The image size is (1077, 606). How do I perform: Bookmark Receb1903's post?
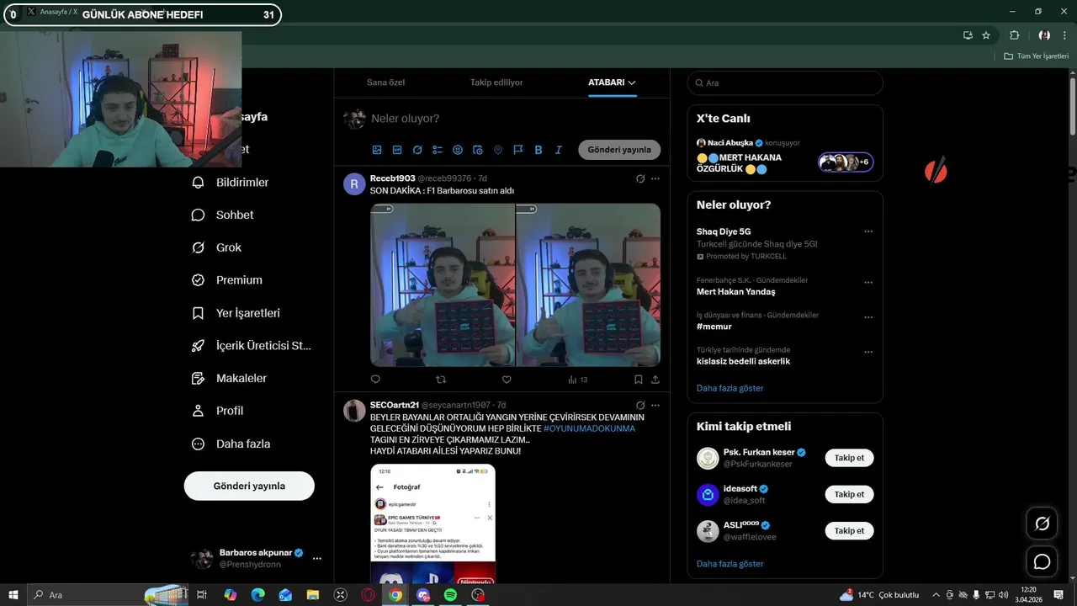point(639,380)
